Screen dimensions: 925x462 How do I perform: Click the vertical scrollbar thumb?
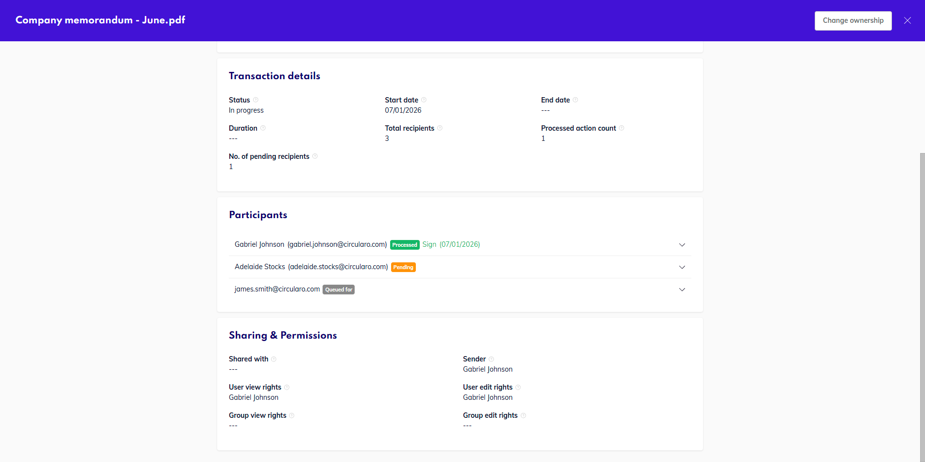tap(922, 306)
